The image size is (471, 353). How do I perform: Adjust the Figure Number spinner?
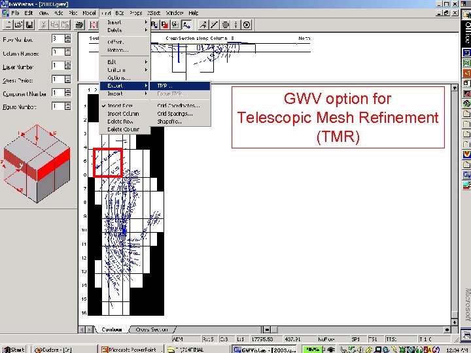tap(68, 106)
